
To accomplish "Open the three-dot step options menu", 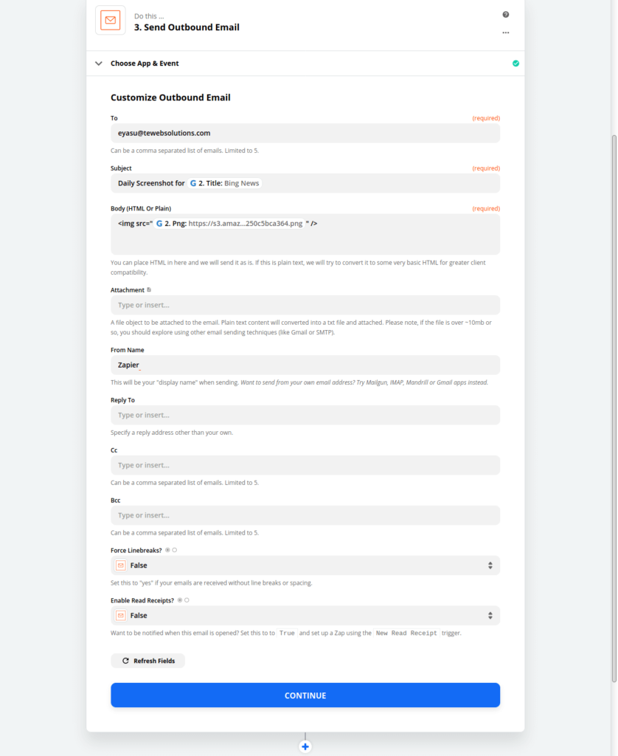I will 505,32.
